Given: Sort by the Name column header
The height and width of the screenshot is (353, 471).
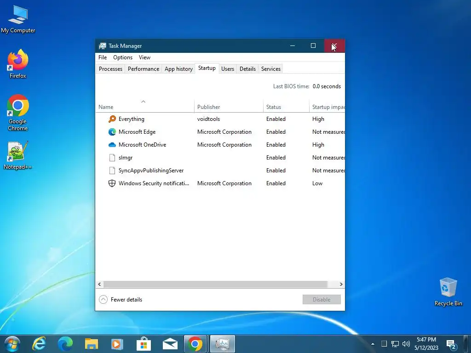Looking at the screenshot, I should (145, 107).
